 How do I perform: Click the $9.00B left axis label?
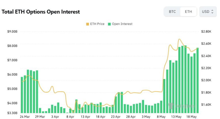12,32
